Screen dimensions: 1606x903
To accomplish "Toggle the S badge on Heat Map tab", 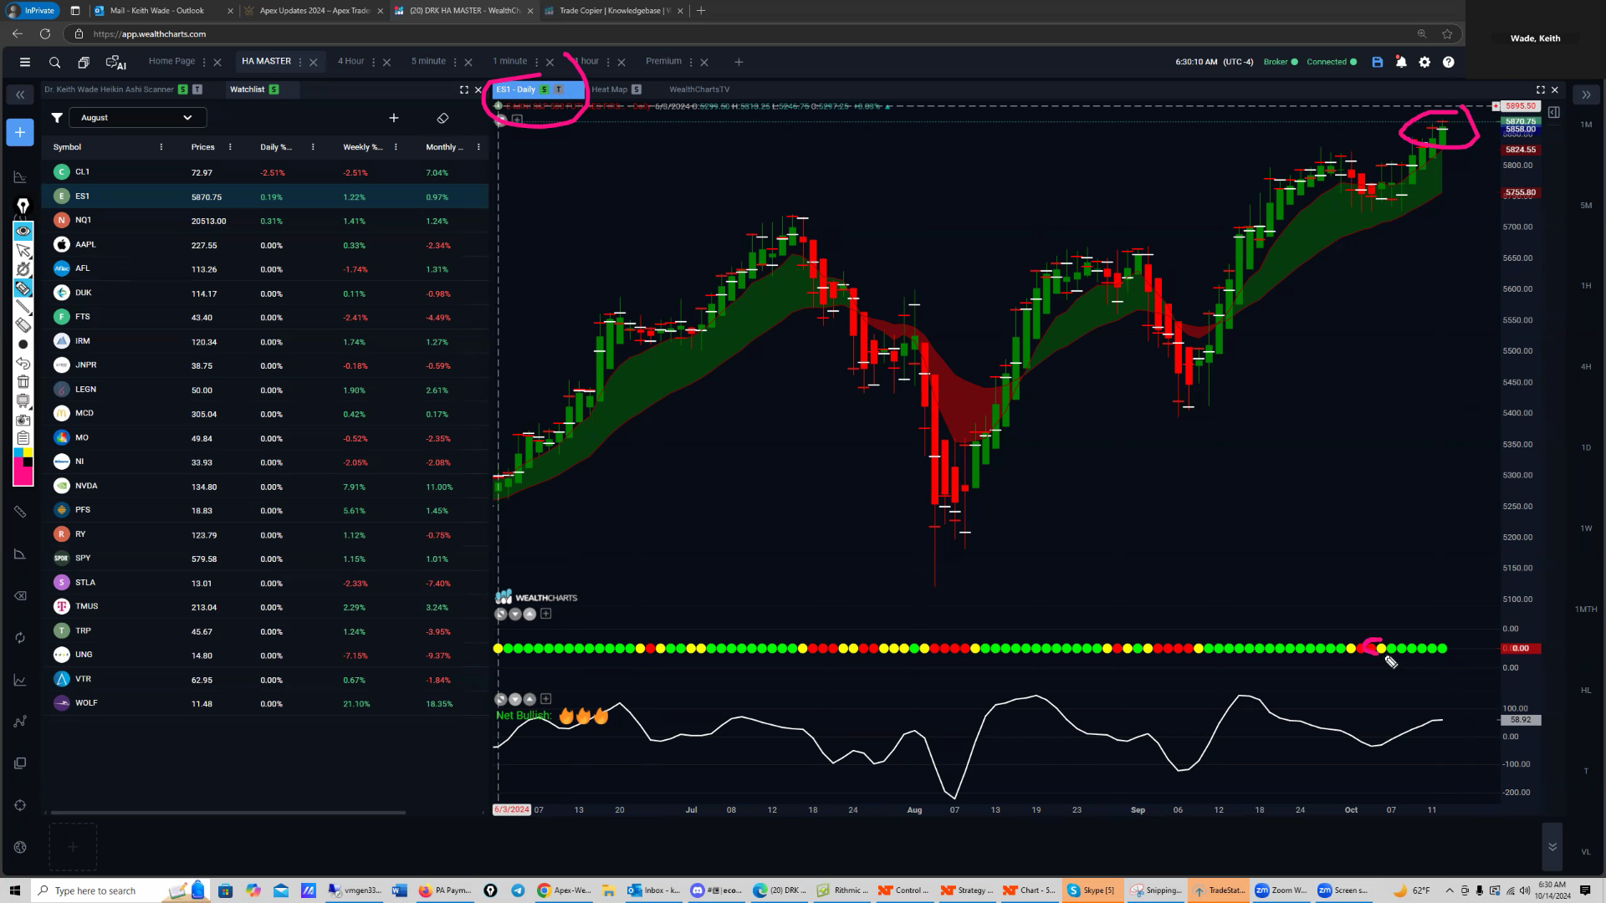I will click(x=637, y=89).
